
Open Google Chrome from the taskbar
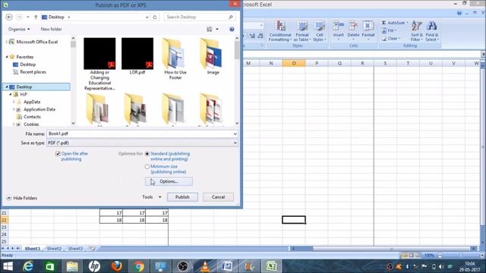139,266
